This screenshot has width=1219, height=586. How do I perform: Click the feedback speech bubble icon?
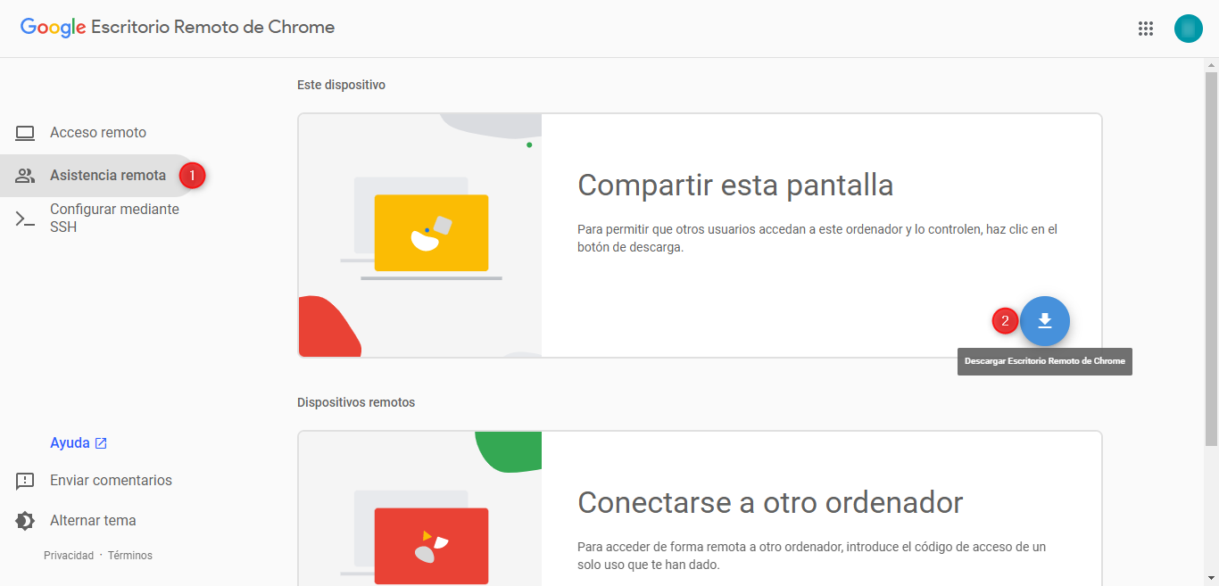click(x=25, y=481)
